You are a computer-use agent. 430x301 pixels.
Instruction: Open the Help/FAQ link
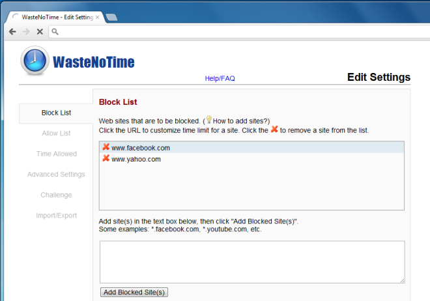(x=220, y=78)
